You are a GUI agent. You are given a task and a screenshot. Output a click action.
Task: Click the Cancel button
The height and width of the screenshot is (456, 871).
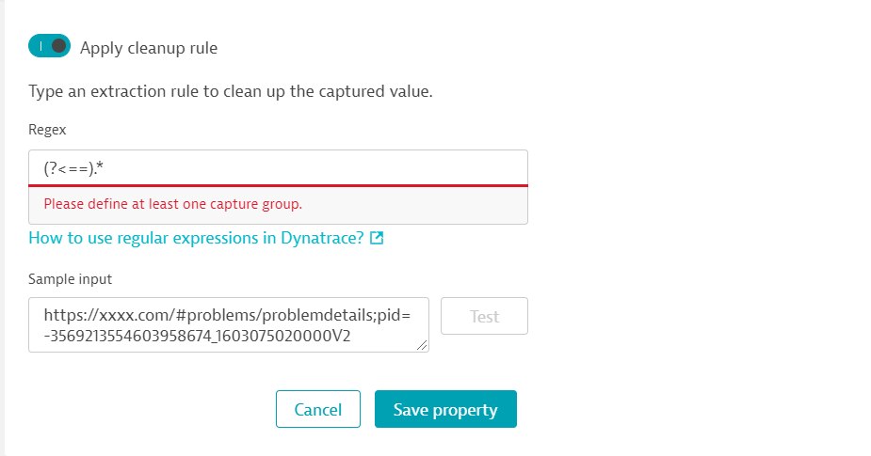[x=317, y=409]
